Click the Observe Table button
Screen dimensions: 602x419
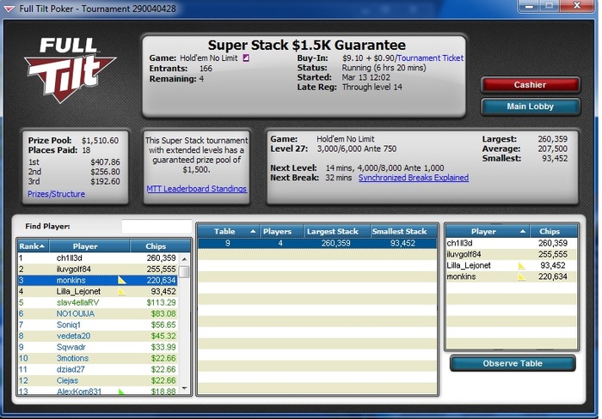coord(513,363)
